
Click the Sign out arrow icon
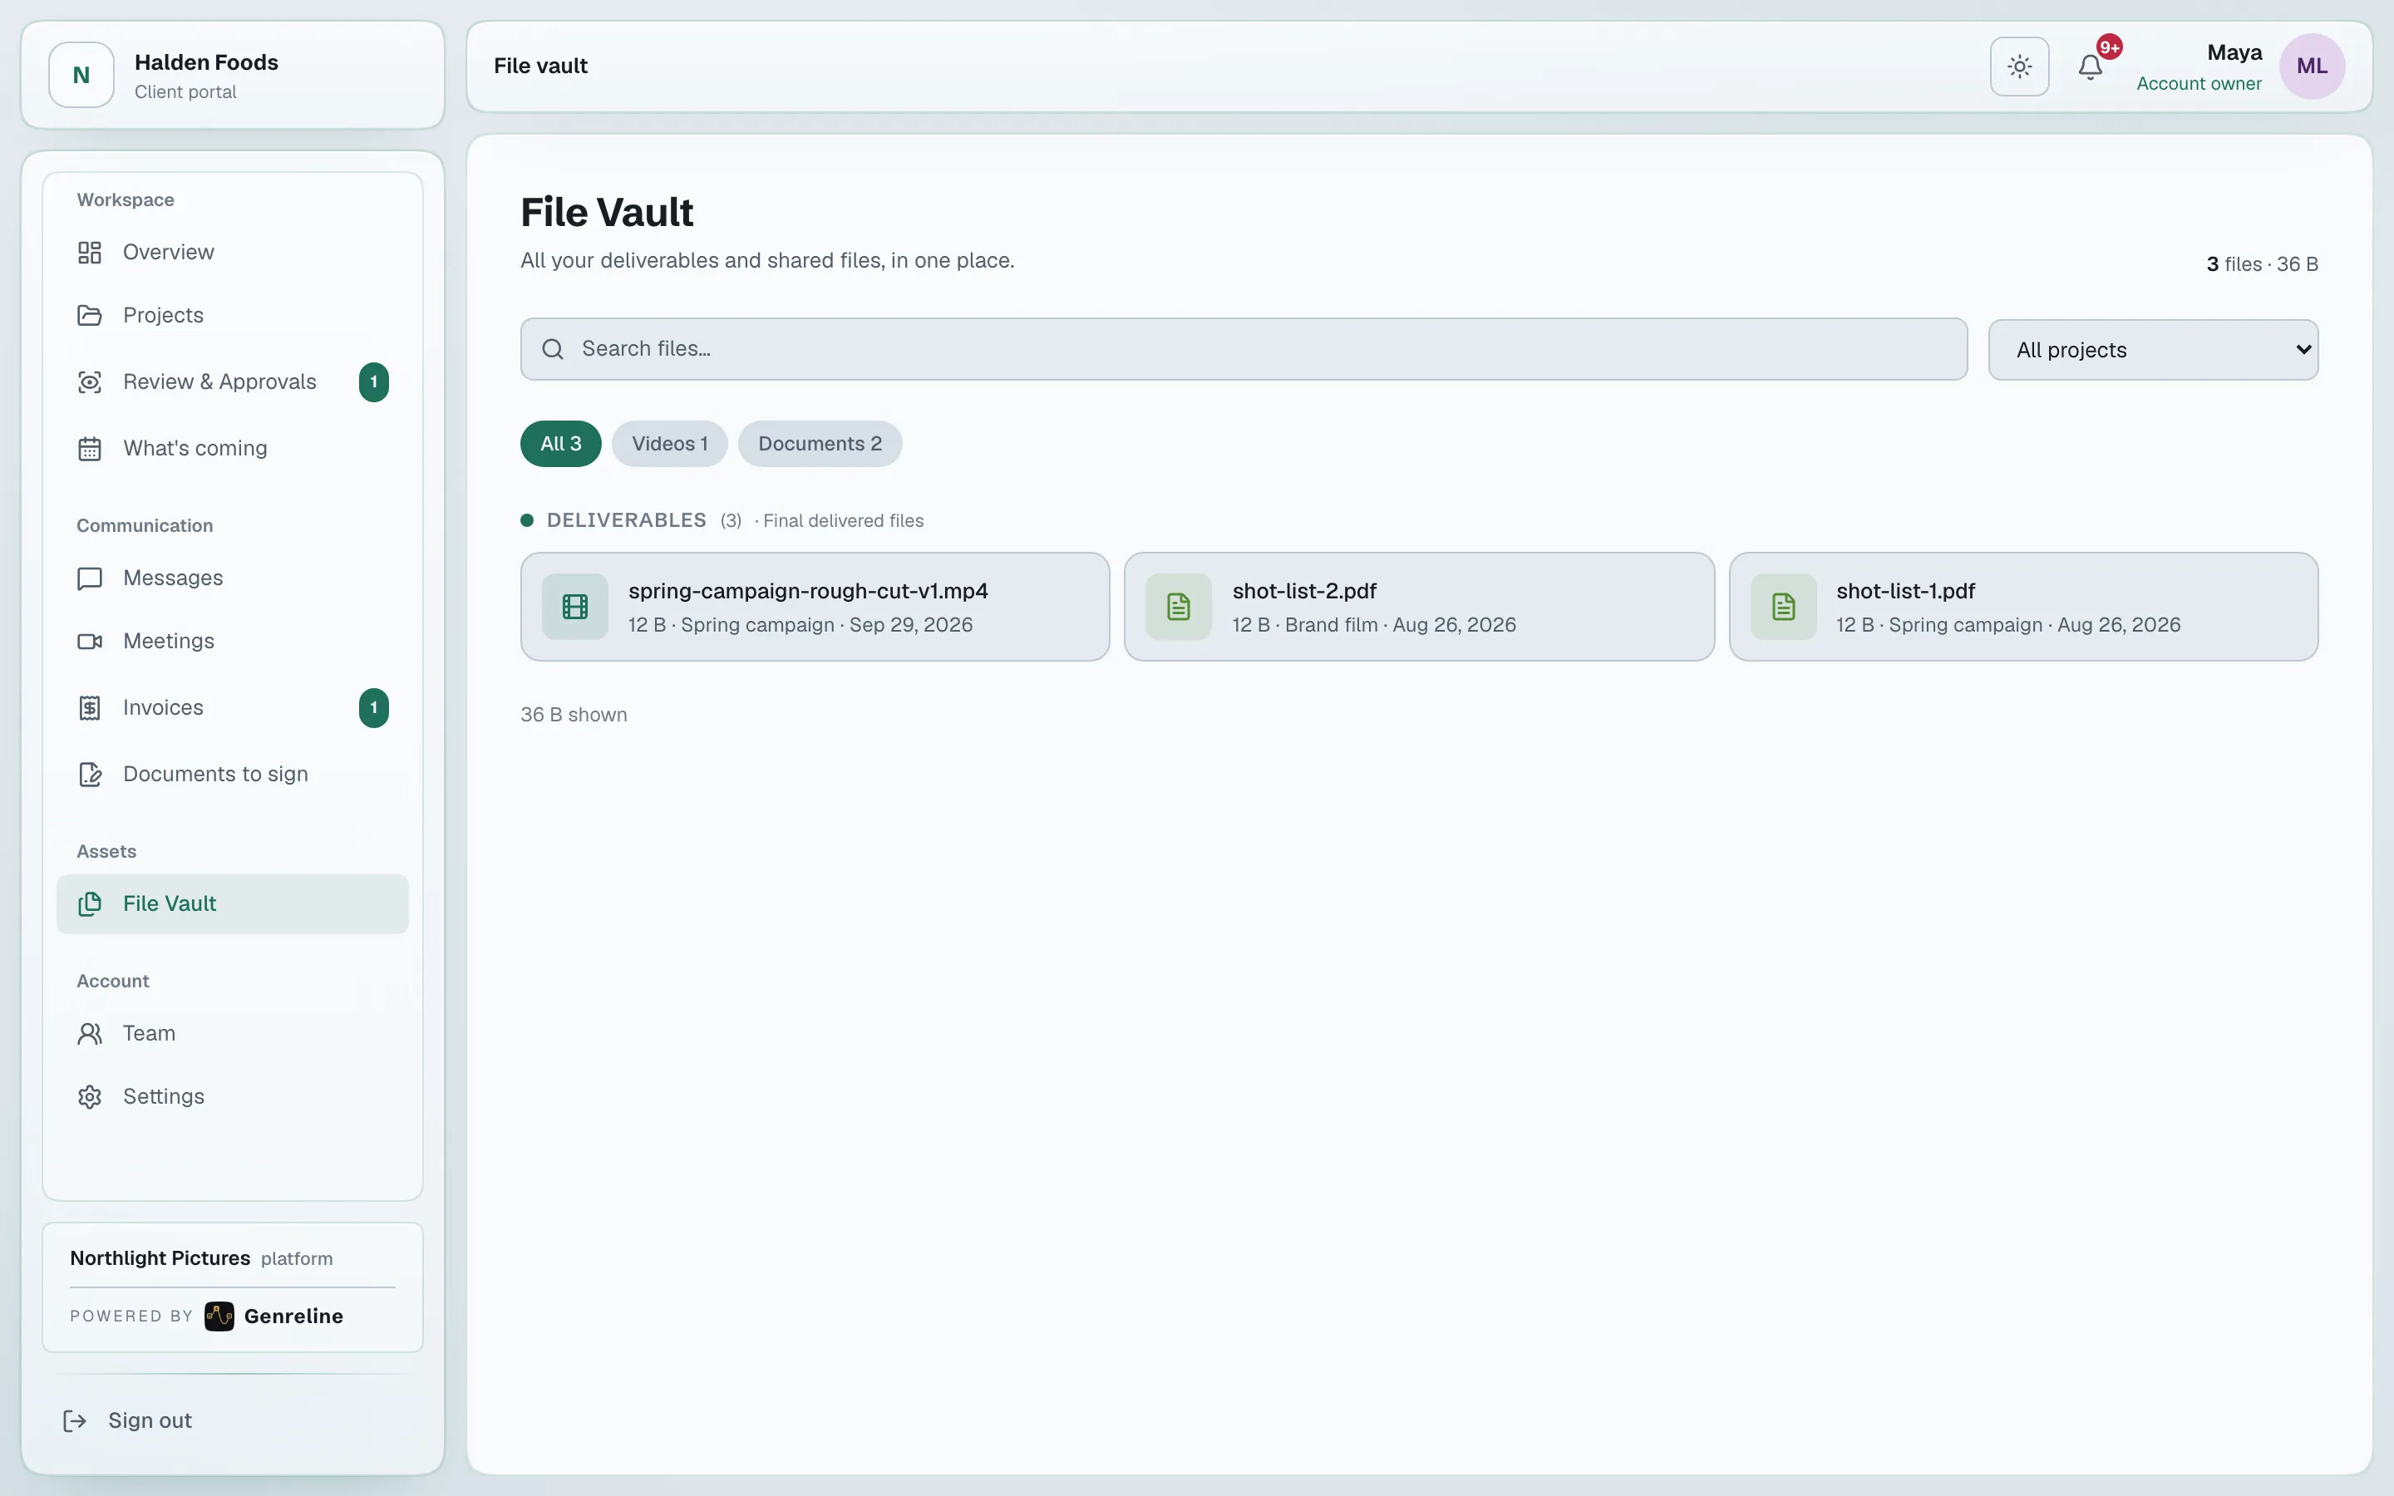tap(75, 1421)
